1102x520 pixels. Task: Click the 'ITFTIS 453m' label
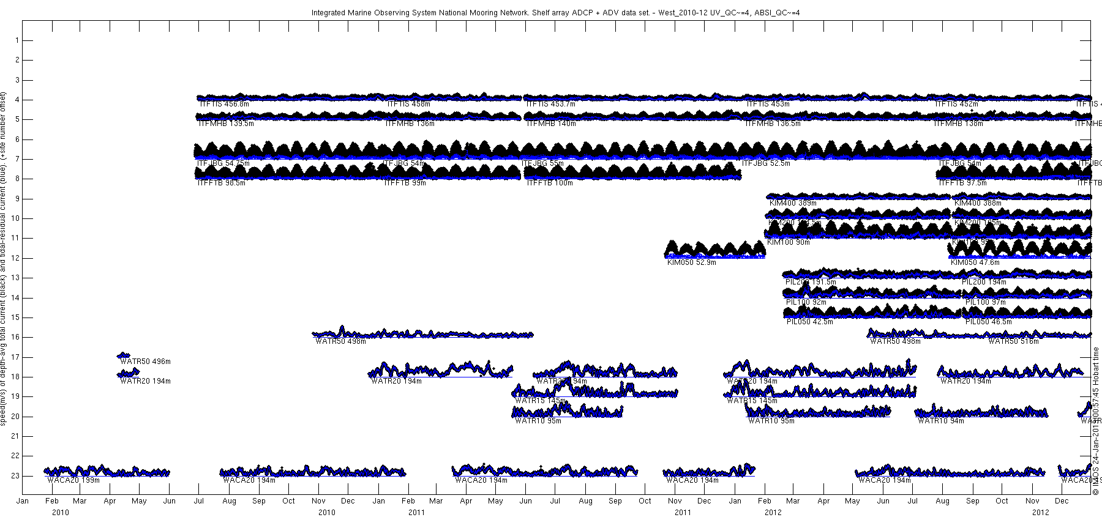[768, 104]
